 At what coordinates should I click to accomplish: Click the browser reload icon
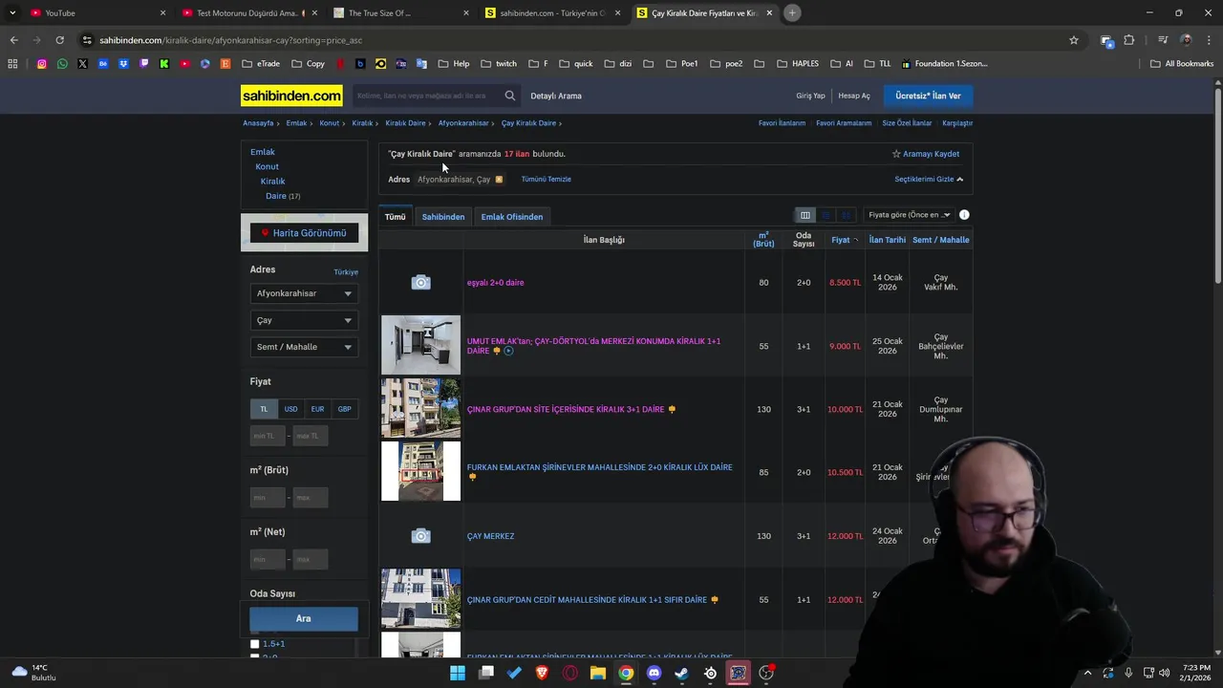(x=59, y=40)
